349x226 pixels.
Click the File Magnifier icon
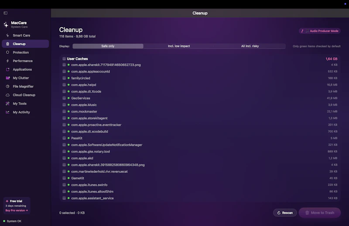(7, 86)
